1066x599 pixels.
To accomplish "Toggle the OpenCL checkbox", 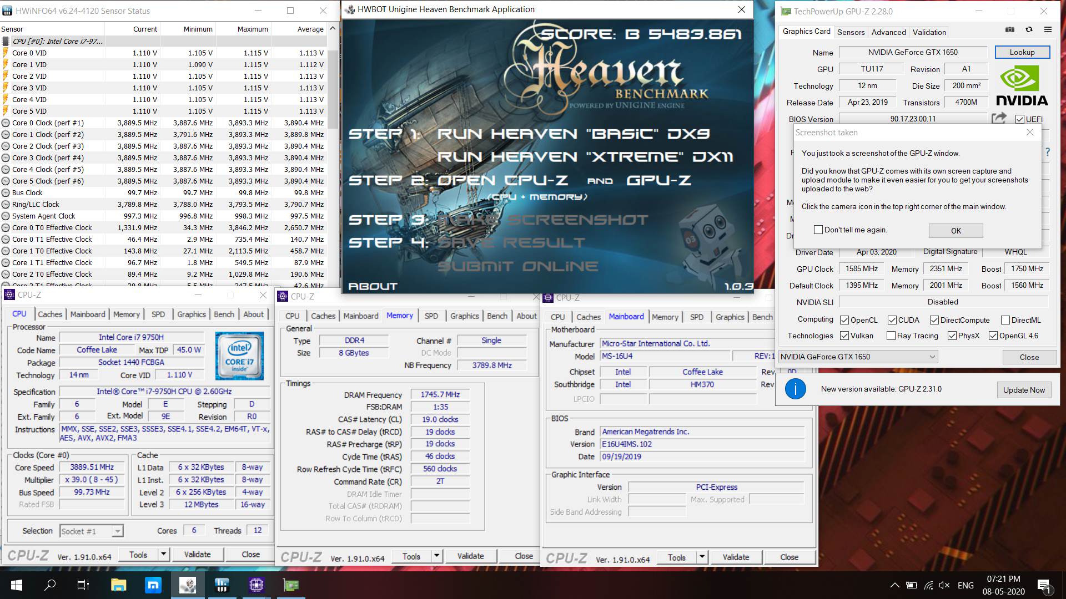I will 844,320.
